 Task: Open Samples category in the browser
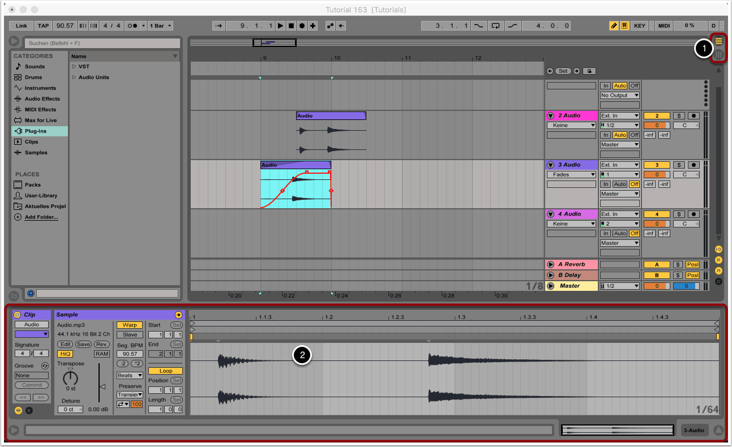(x=36, y=153)
